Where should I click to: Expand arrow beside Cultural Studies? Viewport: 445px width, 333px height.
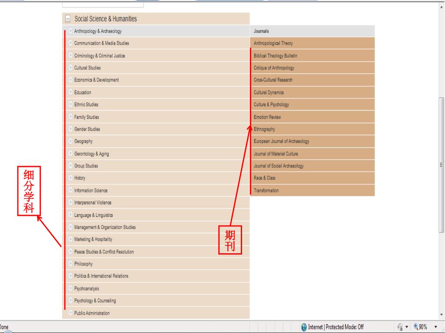70,68
